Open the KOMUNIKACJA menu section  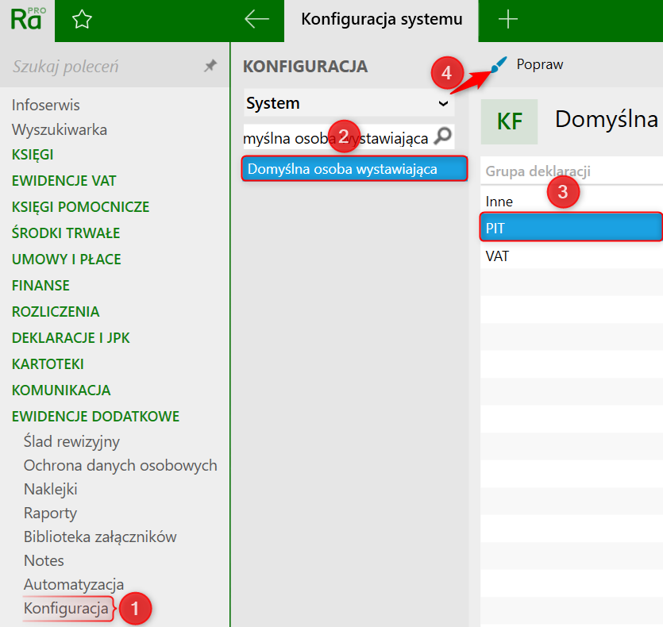(61, 390)
